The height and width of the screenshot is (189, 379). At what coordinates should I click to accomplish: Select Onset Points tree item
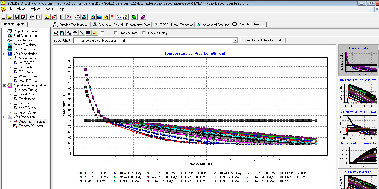[x=27, y=94]
